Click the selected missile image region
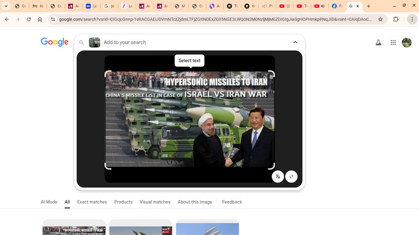Viewport: 419px width, 235px height. tap(189, 120)
